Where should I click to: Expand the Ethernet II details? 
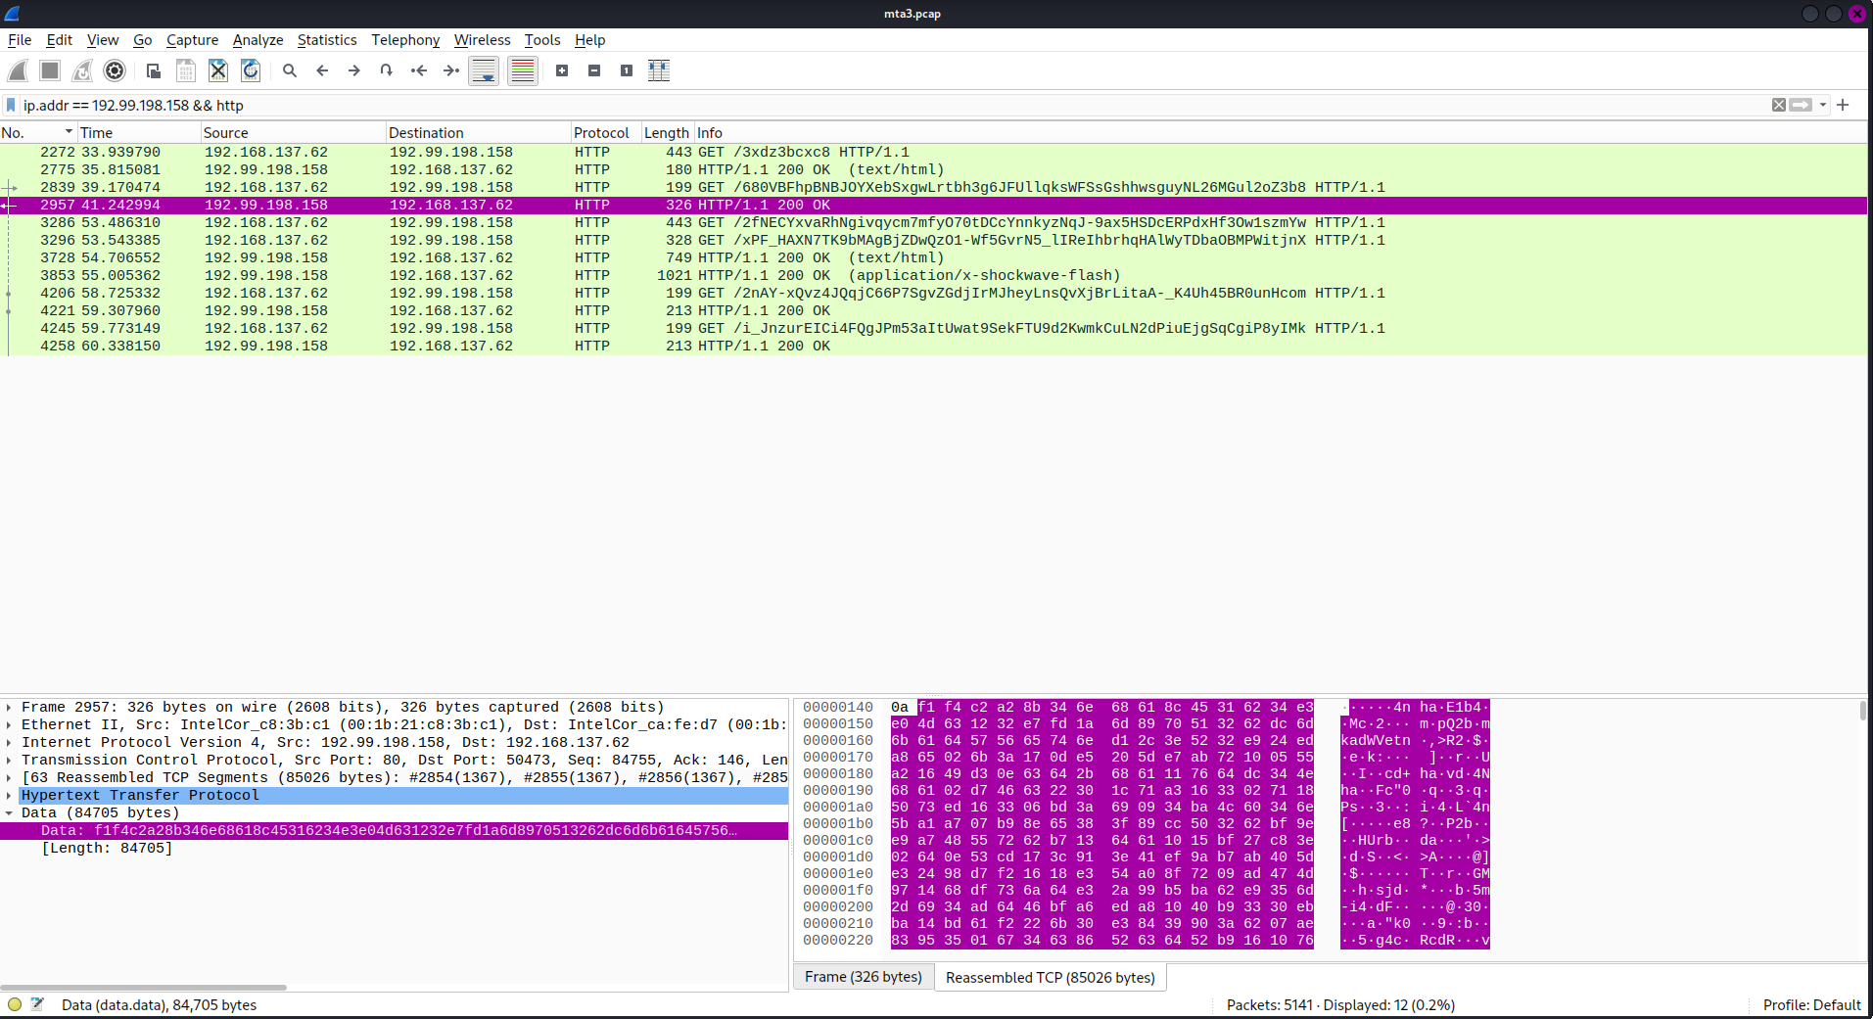[x=9, y=724]
